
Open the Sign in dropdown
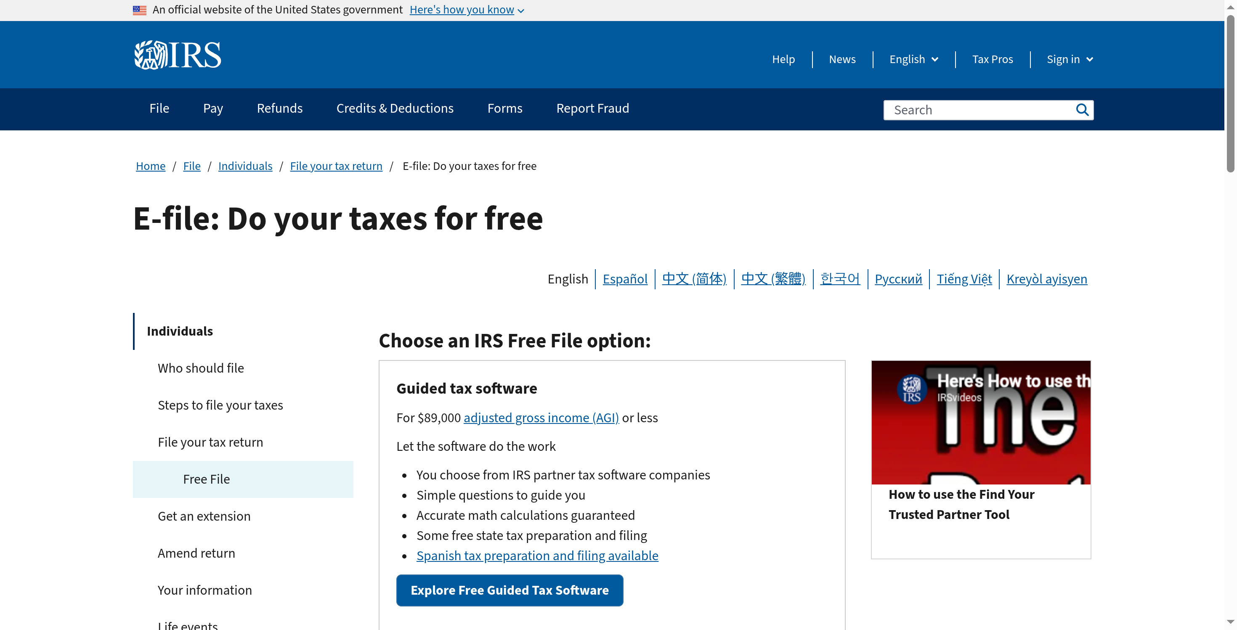[1070, 59]
